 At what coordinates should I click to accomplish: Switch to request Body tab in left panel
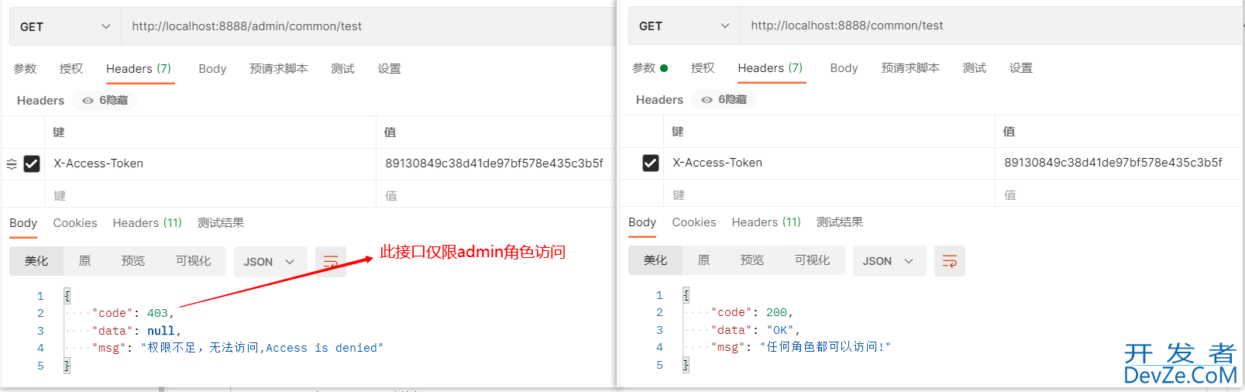click(212, 68)
